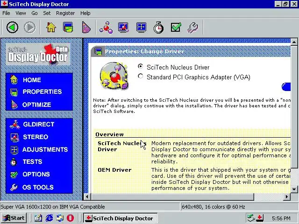Open the OPTIMIZE sidebar link

coord(36,105)
